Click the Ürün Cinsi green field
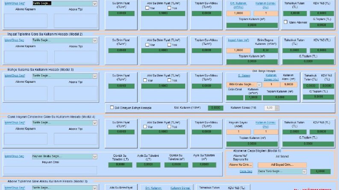 (235, 98)
